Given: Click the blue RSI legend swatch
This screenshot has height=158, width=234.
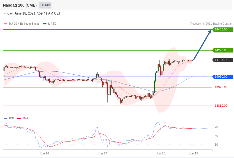Looking at the screenshot, I should (6, 118).
